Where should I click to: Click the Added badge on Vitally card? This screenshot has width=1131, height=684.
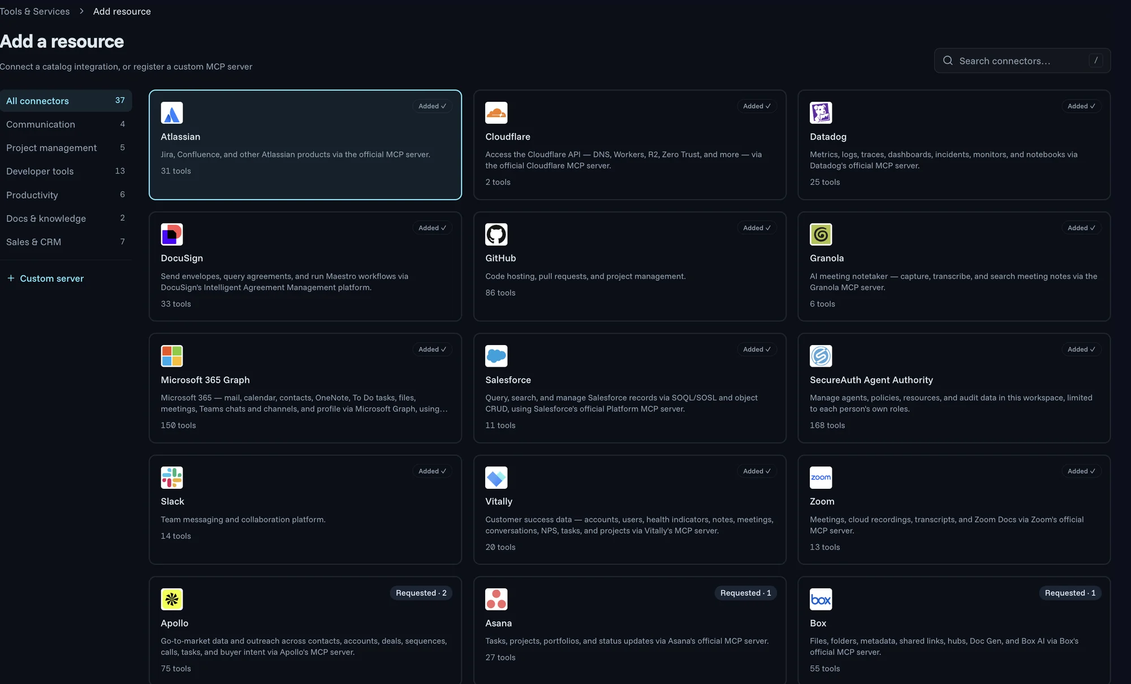coord(757,471)
